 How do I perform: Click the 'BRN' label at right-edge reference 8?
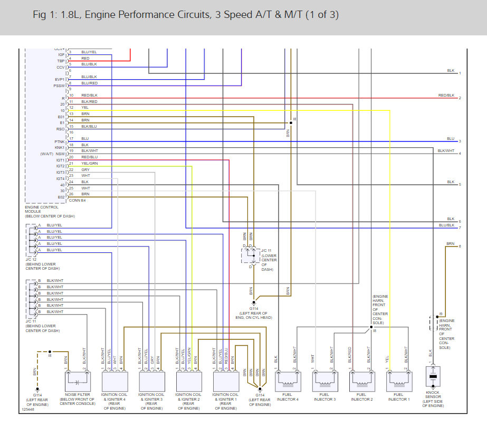[451, 243]
